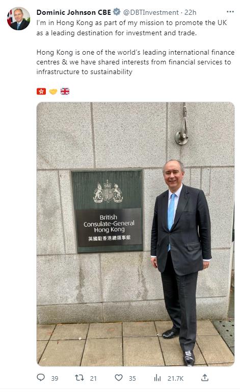Open the @DBTInvestment handle link
The height and width of the screenshot is (392, 240).
click(151, 12)
